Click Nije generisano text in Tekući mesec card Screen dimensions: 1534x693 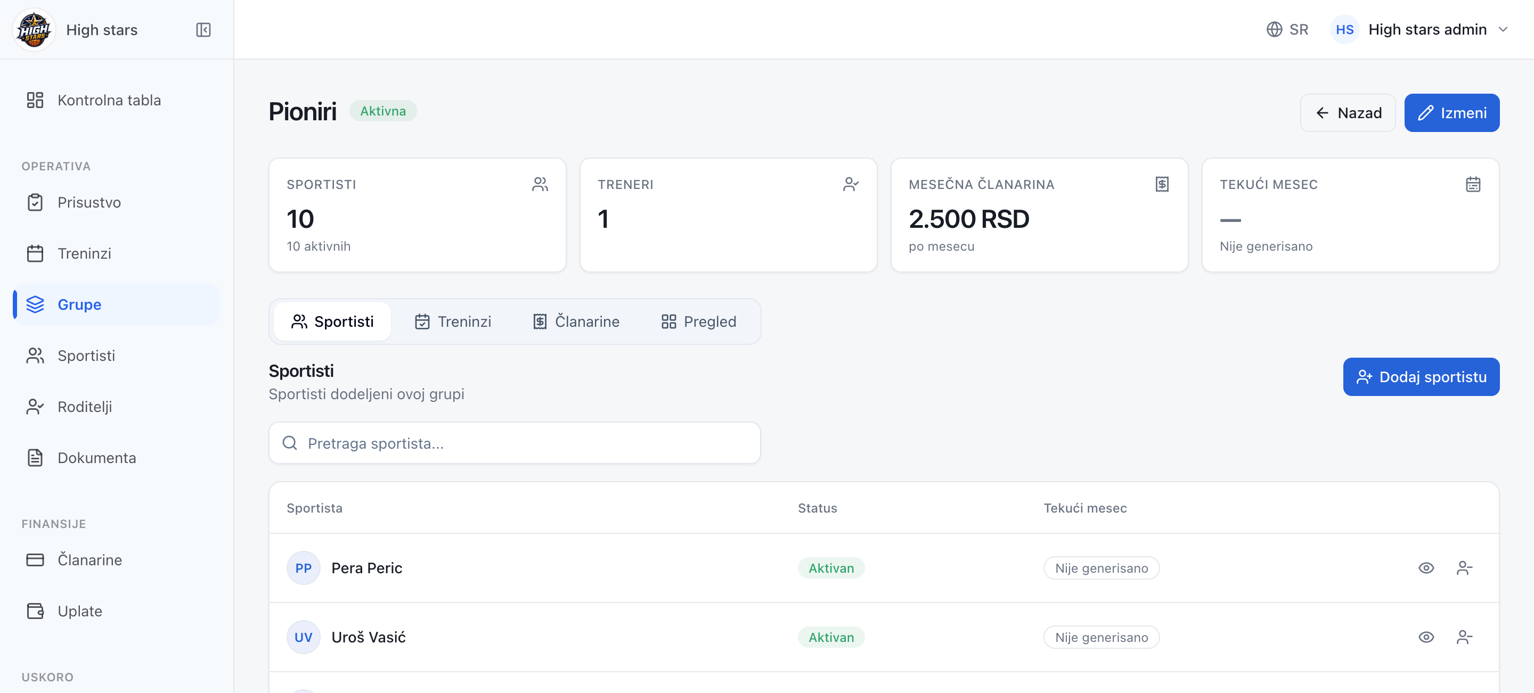[x=1266, y=246]
